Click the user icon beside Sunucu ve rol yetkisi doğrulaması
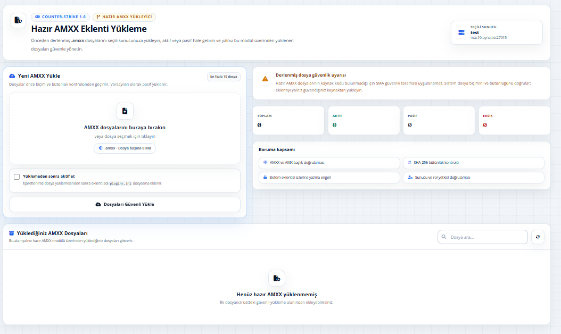561x334 pixels. pyautogui.click(x=410, y=177)
